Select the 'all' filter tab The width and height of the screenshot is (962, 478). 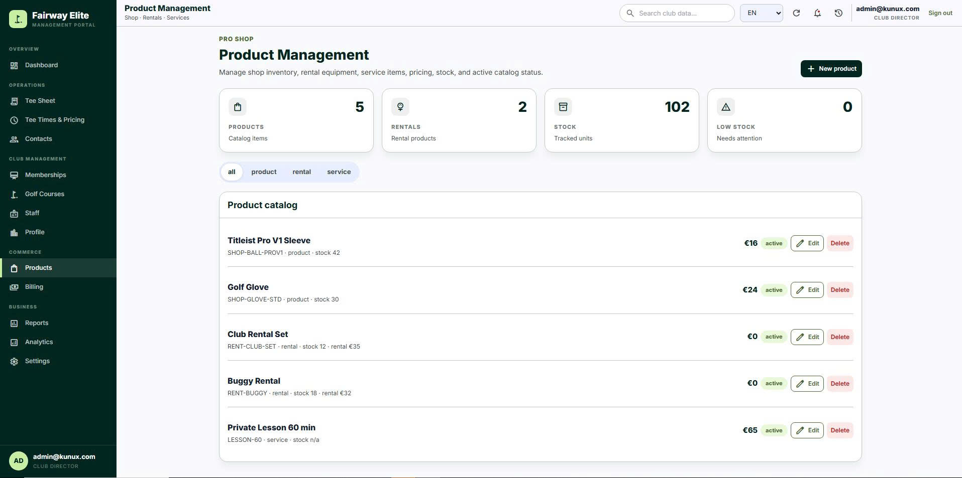tap(232, 172)
